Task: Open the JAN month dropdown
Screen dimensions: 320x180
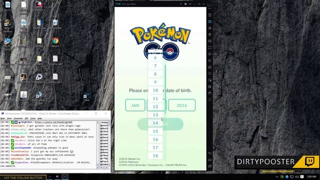Action: point(135,105)
